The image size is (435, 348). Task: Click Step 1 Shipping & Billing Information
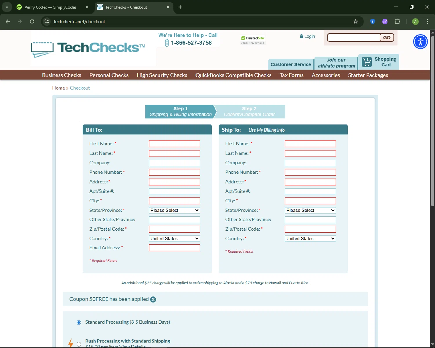[181, 112]
